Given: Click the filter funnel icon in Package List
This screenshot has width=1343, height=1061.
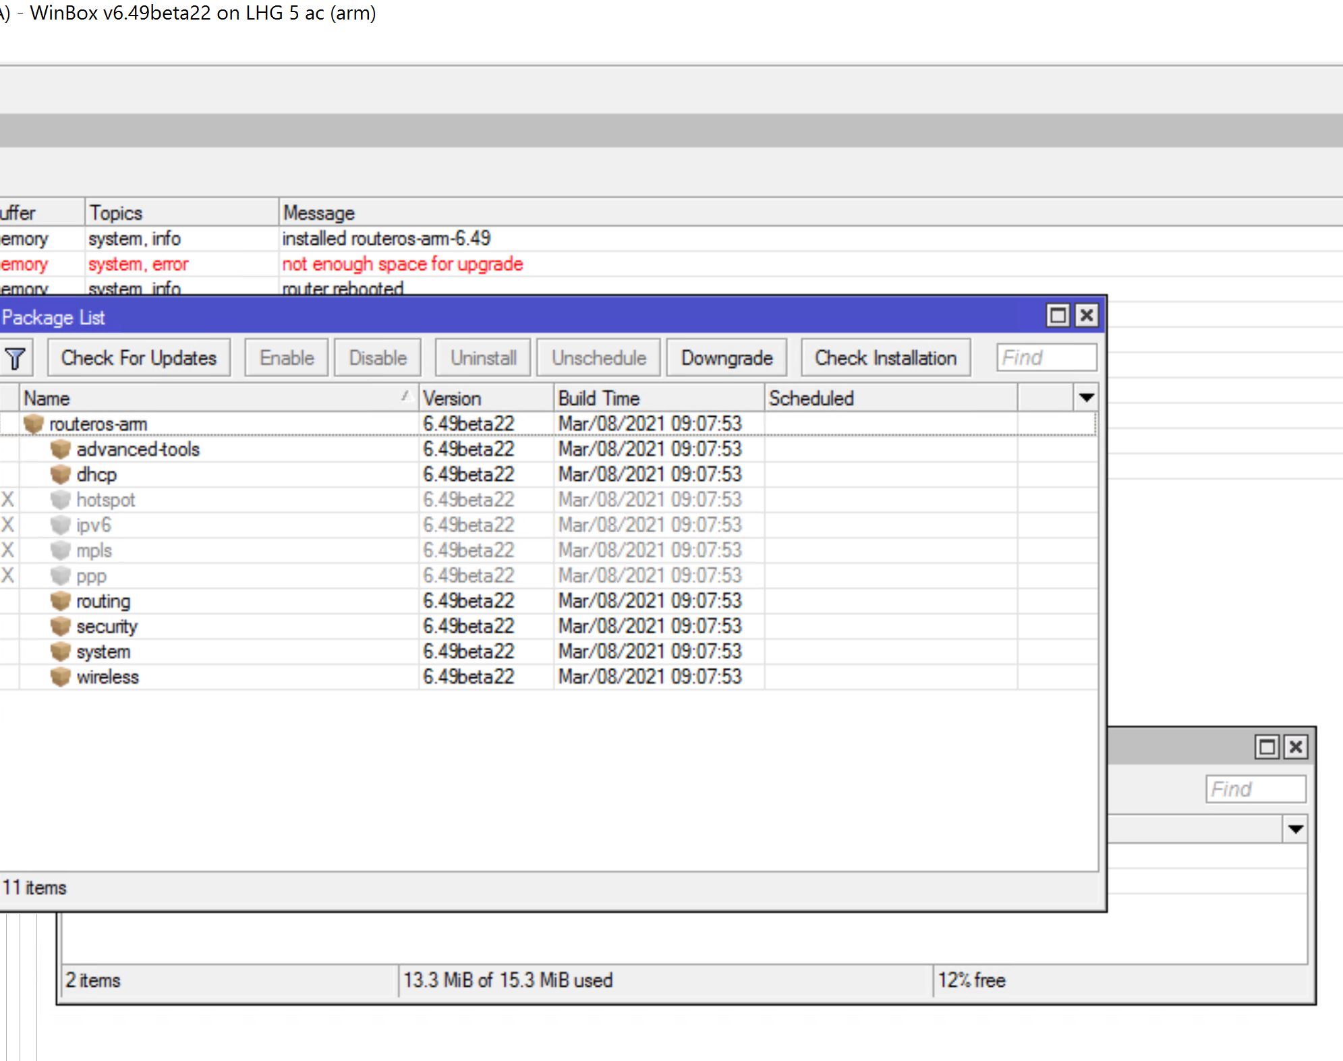Looking at the screenshot, I should pyautogui.click(x=16, y=358).
